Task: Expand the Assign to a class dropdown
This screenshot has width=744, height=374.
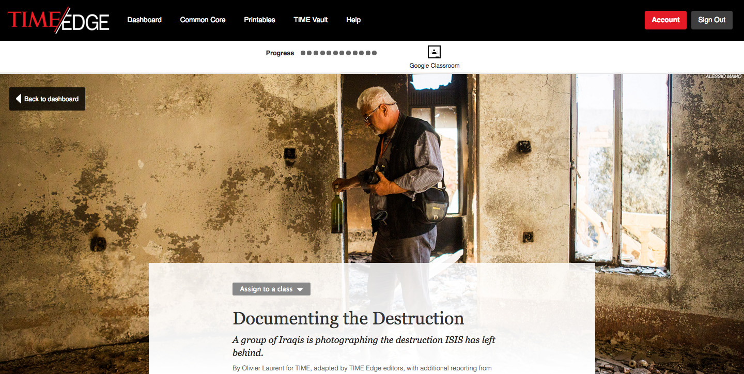Action: click(271, 289)
